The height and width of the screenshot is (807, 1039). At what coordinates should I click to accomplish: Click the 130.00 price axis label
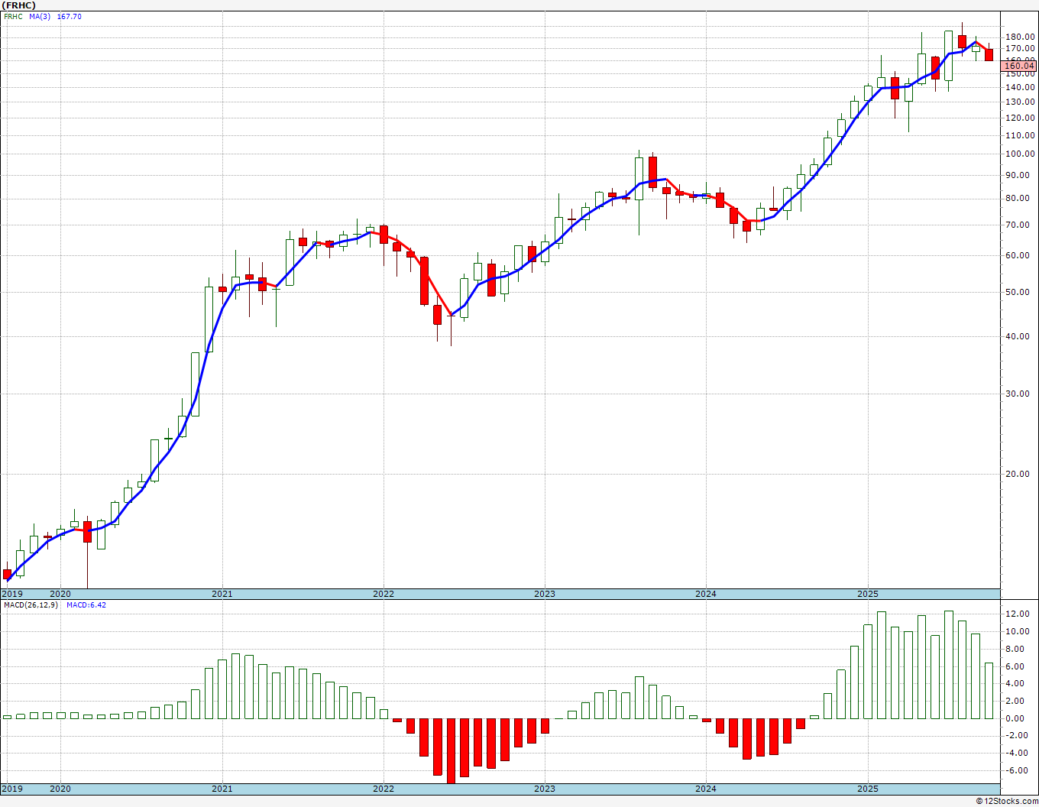tap(1021, 102)
